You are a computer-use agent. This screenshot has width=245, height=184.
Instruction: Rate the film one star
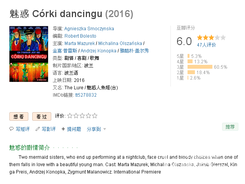click(x=70, y=116)
